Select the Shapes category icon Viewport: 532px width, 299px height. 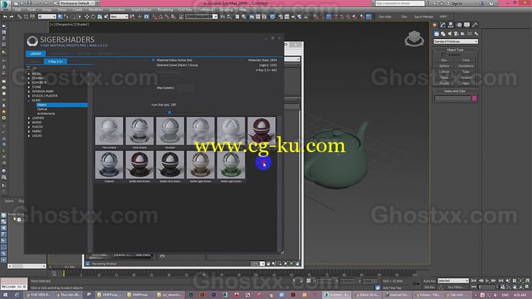pos(443,34)
